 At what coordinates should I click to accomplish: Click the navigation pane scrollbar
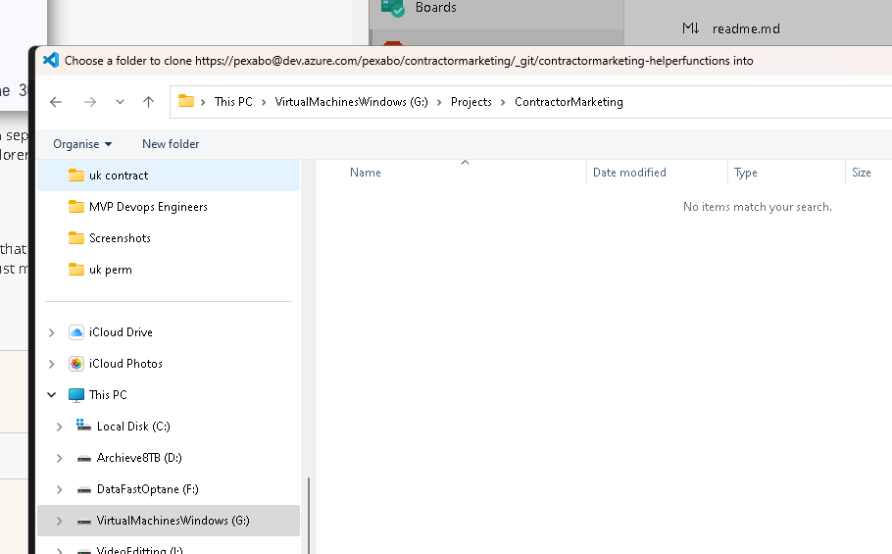coord(309,515)
